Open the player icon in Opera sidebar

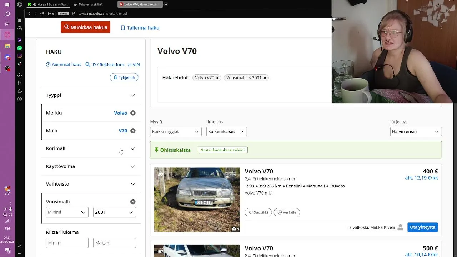20,75
